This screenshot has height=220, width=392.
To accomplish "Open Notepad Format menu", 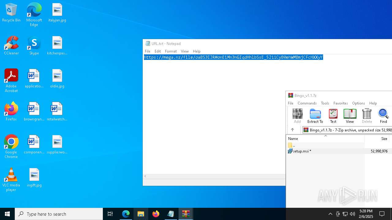I will click(171, 51).
